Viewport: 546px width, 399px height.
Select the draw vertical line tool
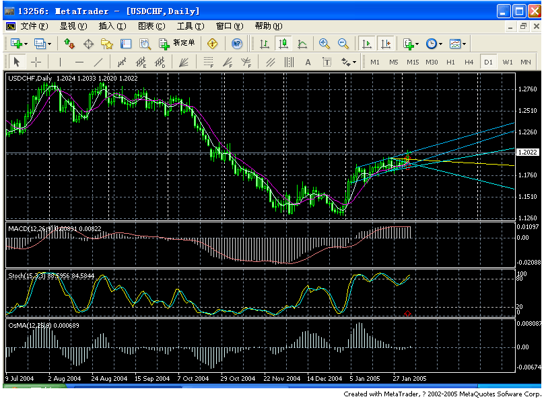pos(60,62)
